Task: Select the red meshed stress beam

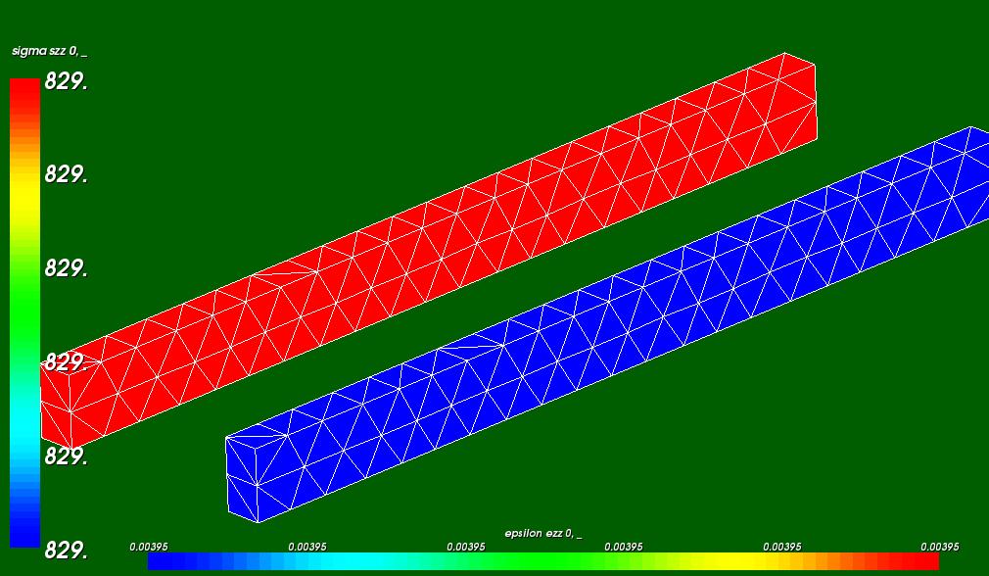Action: point(429,249)
